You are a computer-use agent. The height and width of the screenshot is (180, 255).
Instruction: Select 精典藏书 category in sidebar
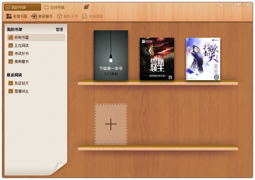[21, 61]
